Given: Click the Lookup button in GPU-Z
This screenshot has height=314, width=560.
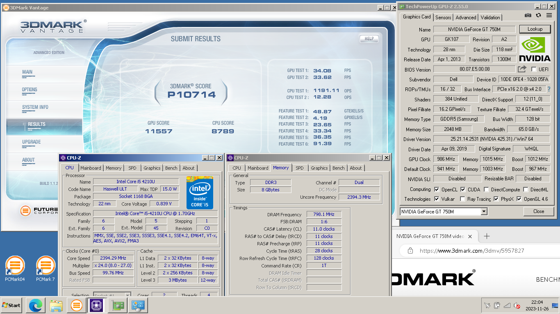Looking at the screenshot, I should point(535,29).
